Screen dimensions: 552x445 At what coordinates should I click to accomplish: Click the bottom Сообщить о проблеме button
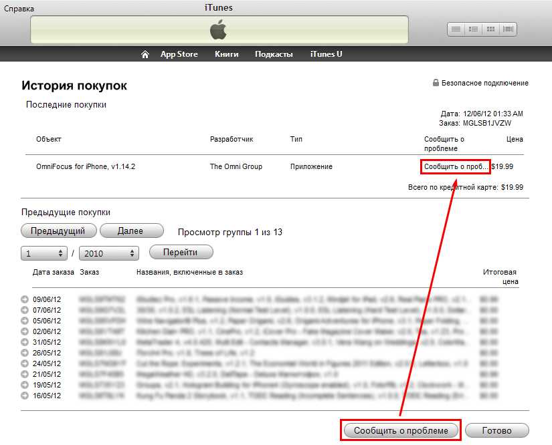pyautogui.click(x=401, y=430)
